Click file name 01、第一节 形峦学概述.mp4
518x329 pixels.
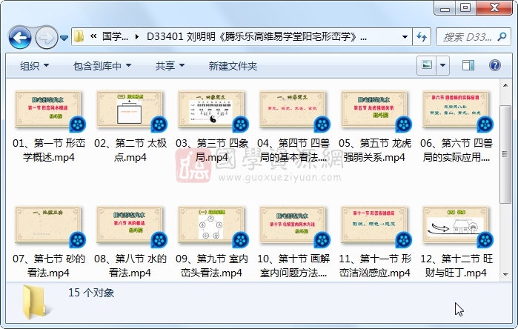pos(49,150)
